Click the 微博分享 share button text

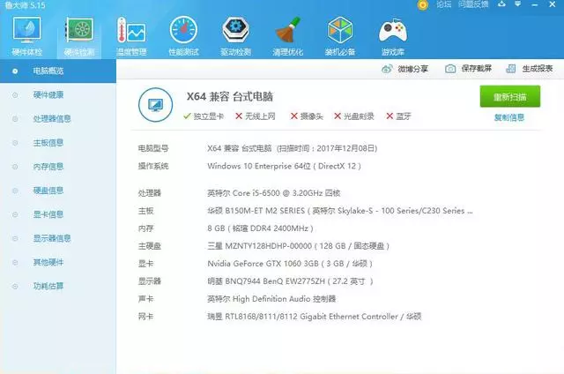point(413,69)
